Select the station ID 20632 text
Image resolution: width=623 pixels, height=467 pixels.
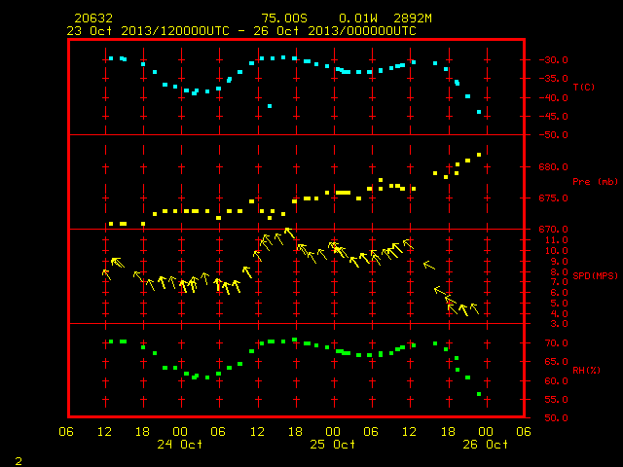(93, 18)
